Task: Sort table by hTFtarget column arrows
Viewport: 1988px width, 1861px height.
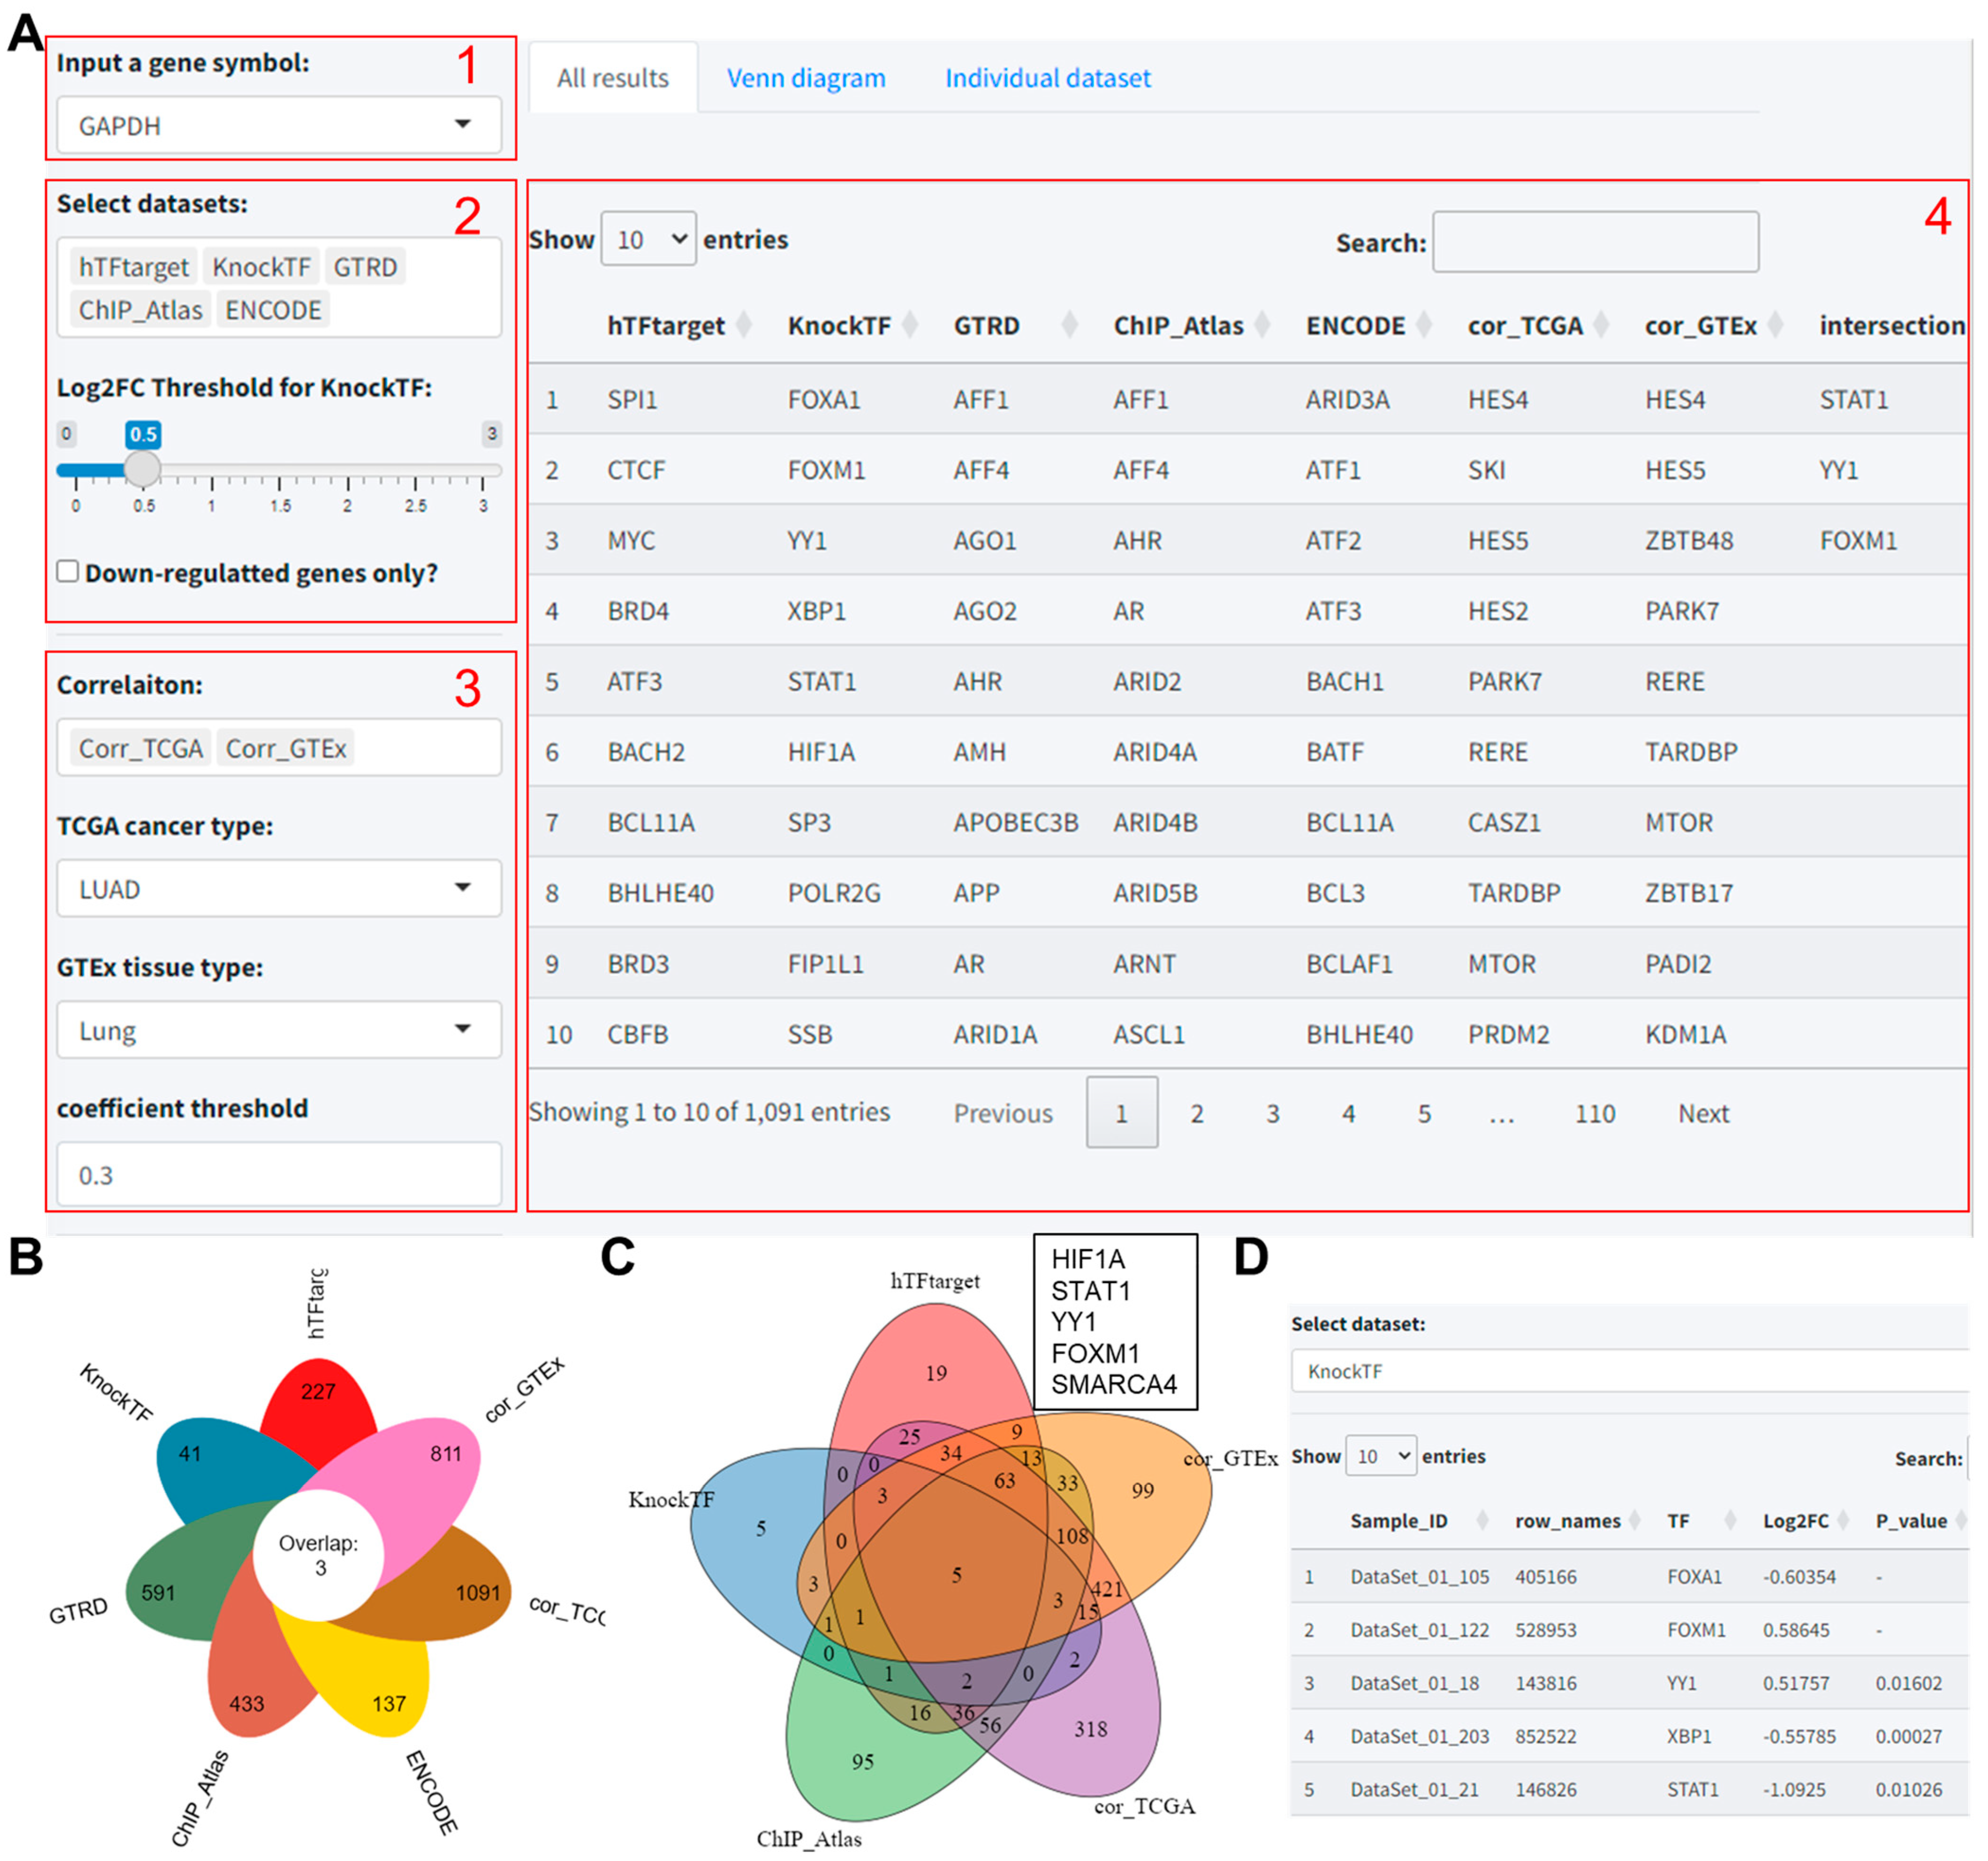Action: [743, 325]
